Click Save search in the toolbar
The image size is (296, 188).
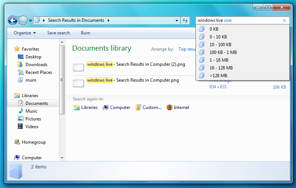(x=58, y=33)
